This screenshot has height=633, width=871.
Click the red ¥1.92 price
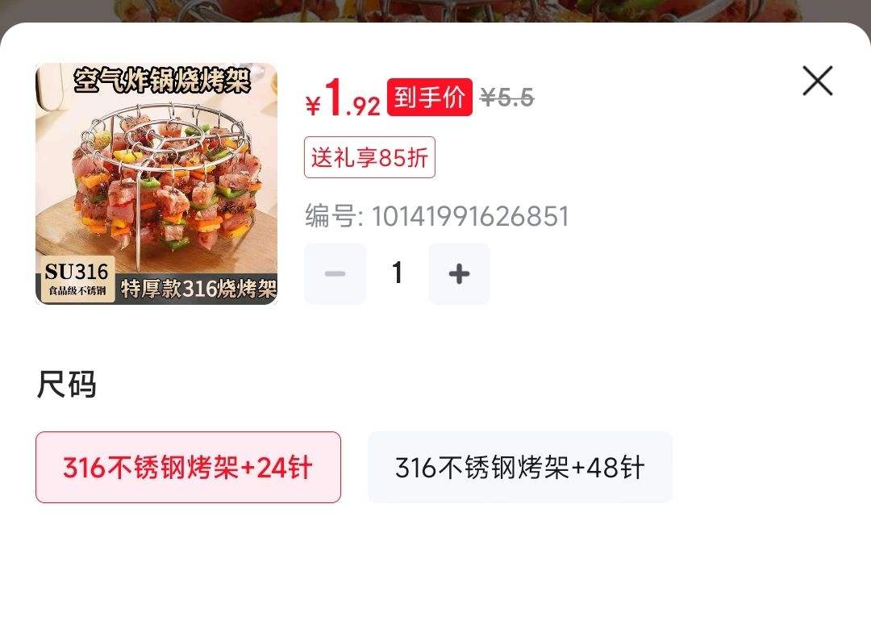point(343,98)
